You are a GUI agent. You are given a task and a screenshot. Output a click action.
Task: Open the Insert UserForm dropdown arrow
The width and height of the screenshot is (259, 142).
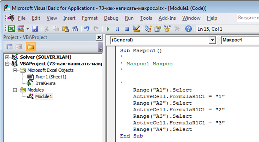pos(28,29)
